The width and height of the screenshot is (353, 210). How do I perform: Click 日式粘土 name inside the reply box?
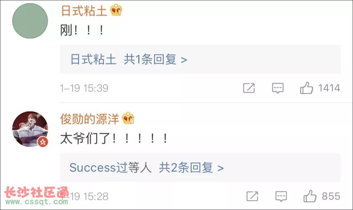[93, 59]
